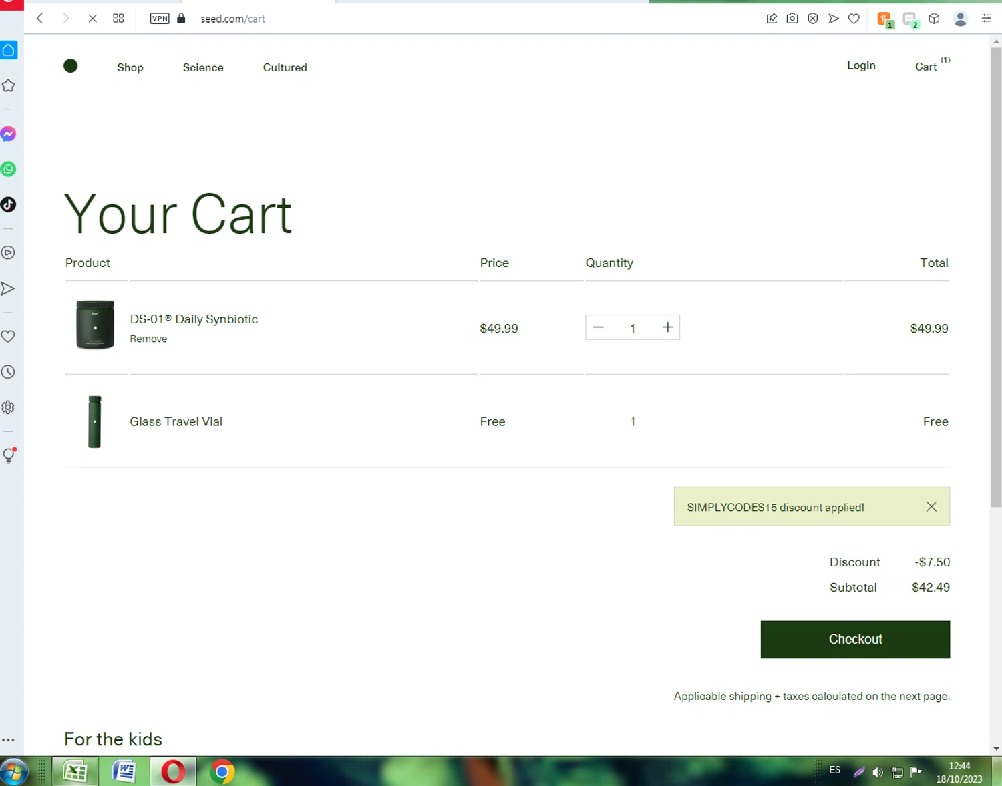The height and width of the screenshot is (786, 1002).
Task: Open the extensions cube icon
Action: pos(935,19)
